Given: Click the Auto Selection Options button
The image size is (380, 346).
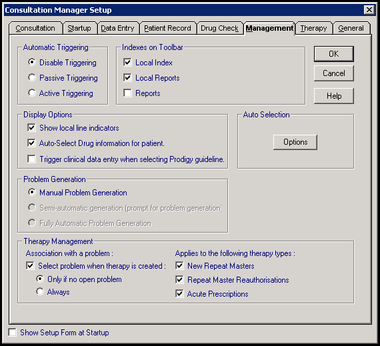Looking at the screenshot, I should coord(295,142).
